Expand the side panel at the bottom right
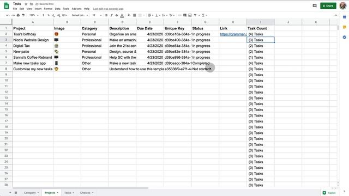Screen dimensions: 349x196 pyautogui.click(x=344, y=191)
